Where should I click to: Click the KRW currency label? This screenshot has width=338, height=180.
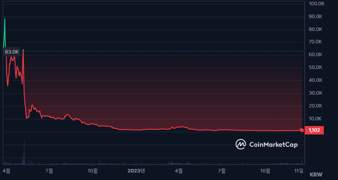pyautogui.click(x=316, y=175)
